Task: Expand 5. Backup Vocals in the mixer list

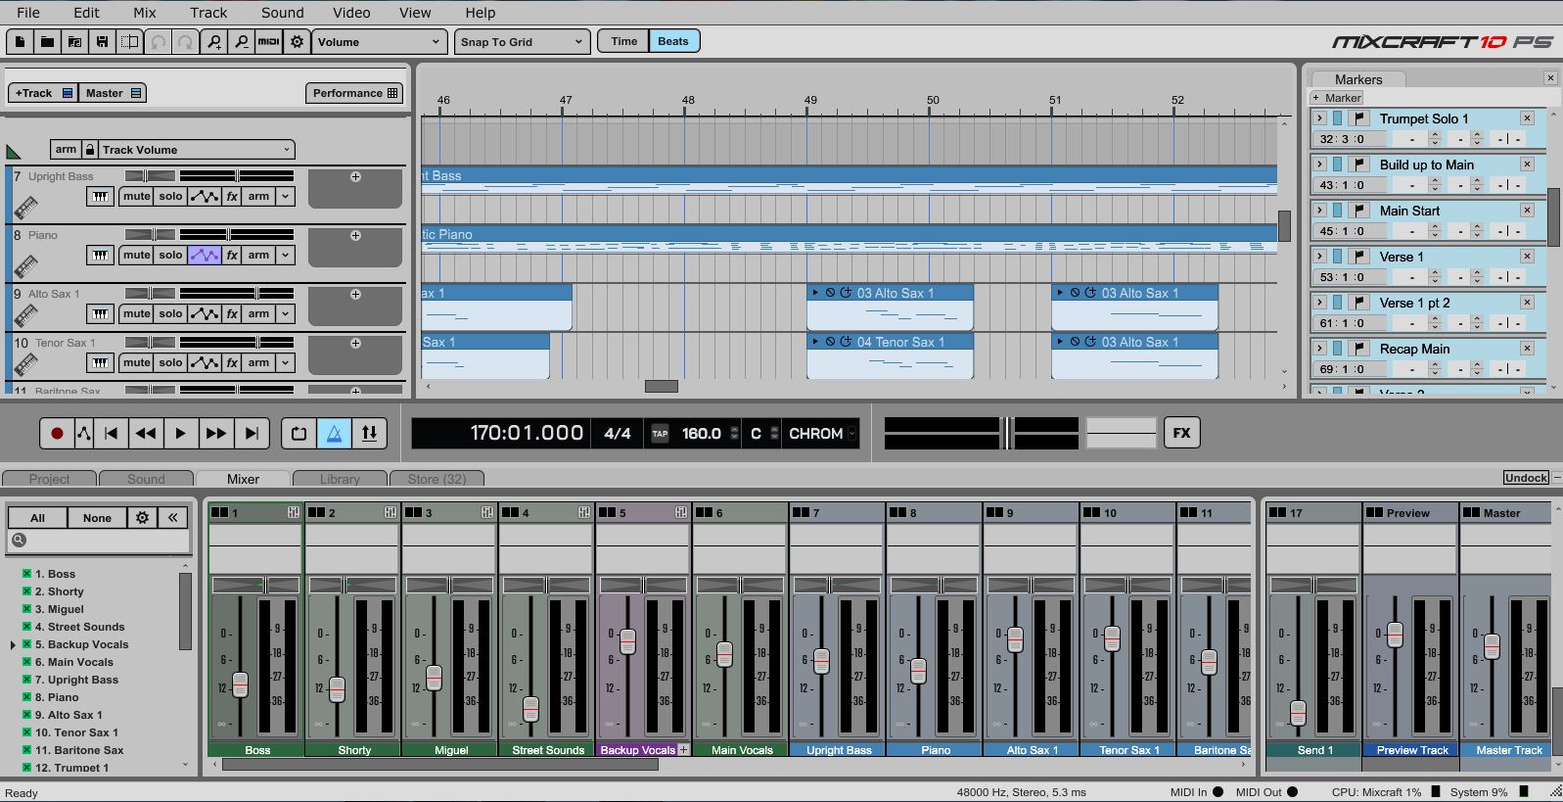Action: [x=13, y=645]
